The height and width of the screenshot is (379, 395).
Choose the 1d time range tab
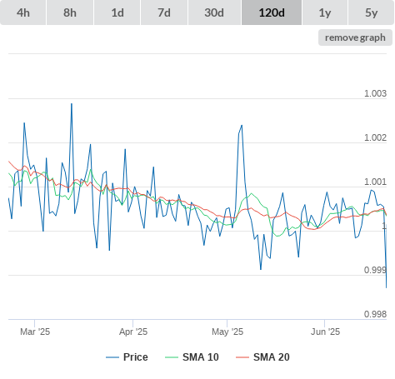[117, 12]
